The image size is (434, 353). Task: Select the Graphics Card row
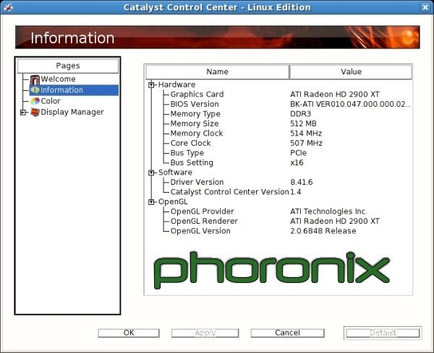click(x=197, y=95)
